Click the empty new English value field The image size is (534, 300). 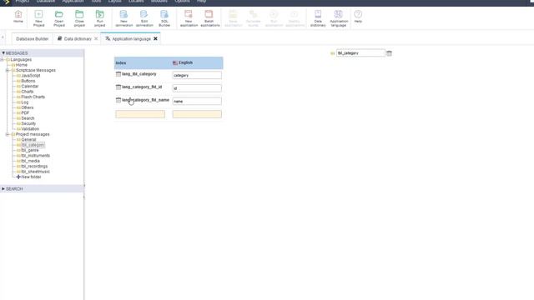197,114
